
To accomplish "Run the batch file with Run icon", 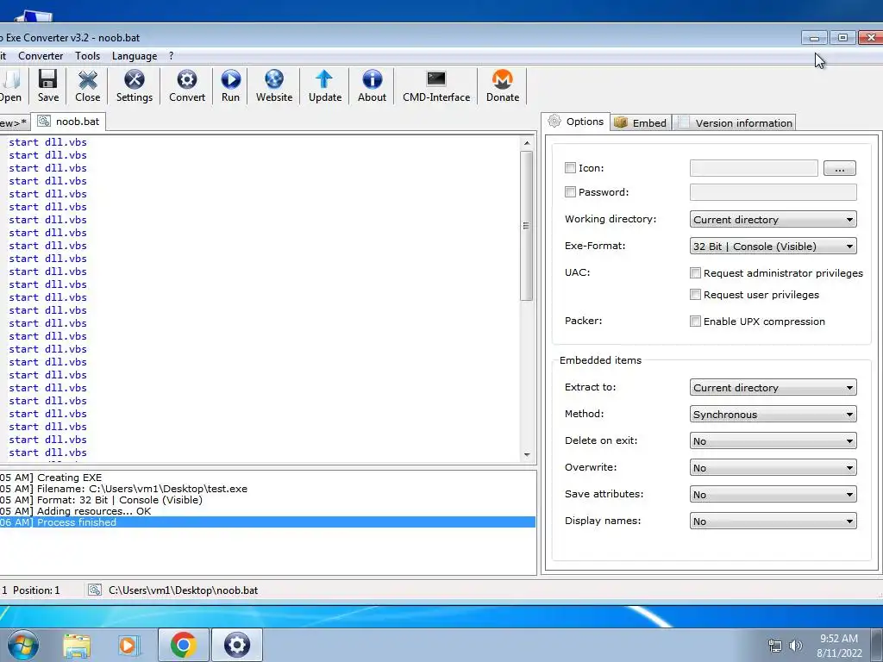I will coord(230,86).
